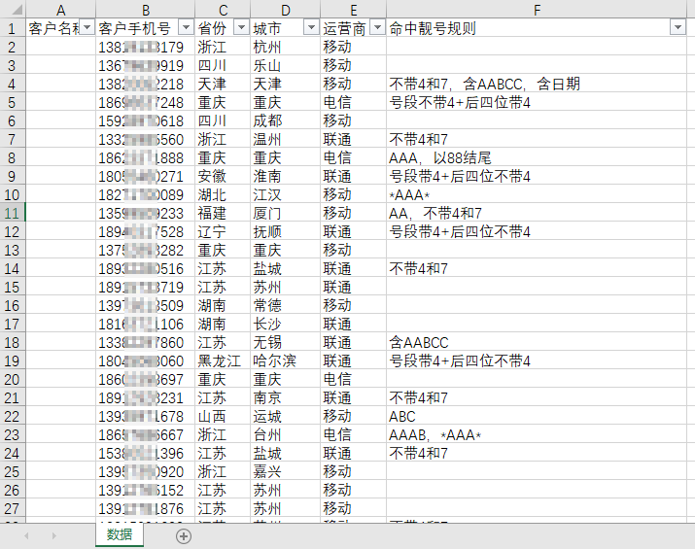This screenshot has height=549, width=695.
Task: Open the 命中靓号规则 filter dropdown
Action: point(678,28)
